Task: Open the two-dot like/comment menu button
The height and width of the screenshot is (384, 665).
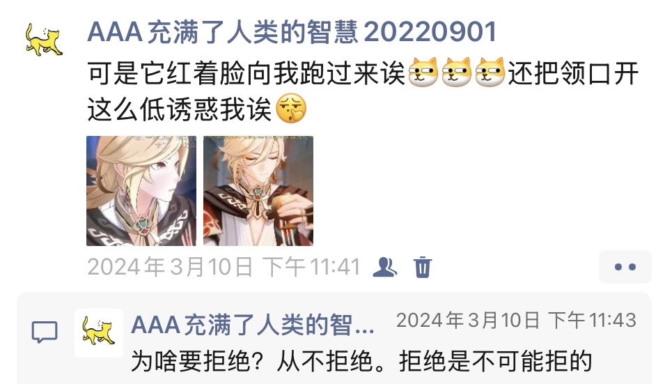Action: tap(625, 267)
